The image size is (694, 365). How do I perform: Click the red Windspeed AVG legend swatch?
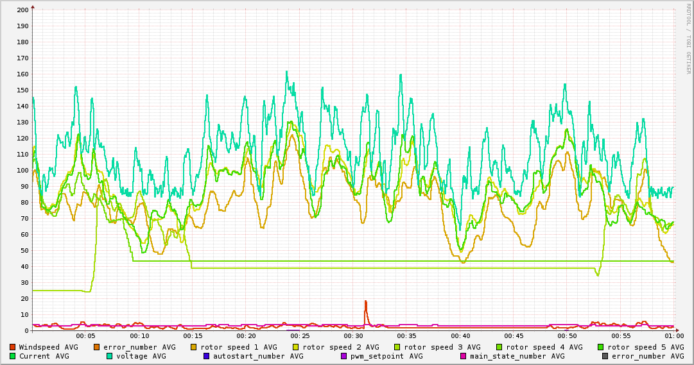tap(12, 347)
